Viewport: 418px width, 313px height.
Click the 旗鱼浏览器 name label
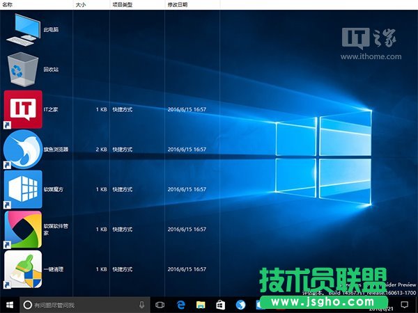56,150
